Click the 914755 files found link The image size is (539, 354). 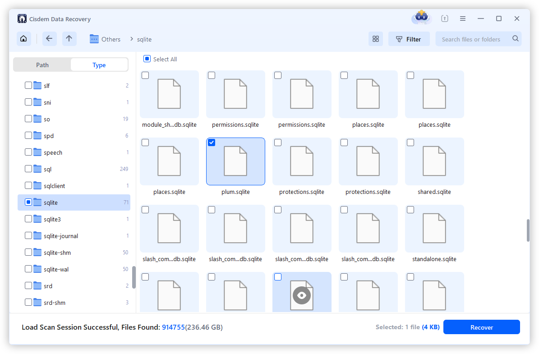173,327
